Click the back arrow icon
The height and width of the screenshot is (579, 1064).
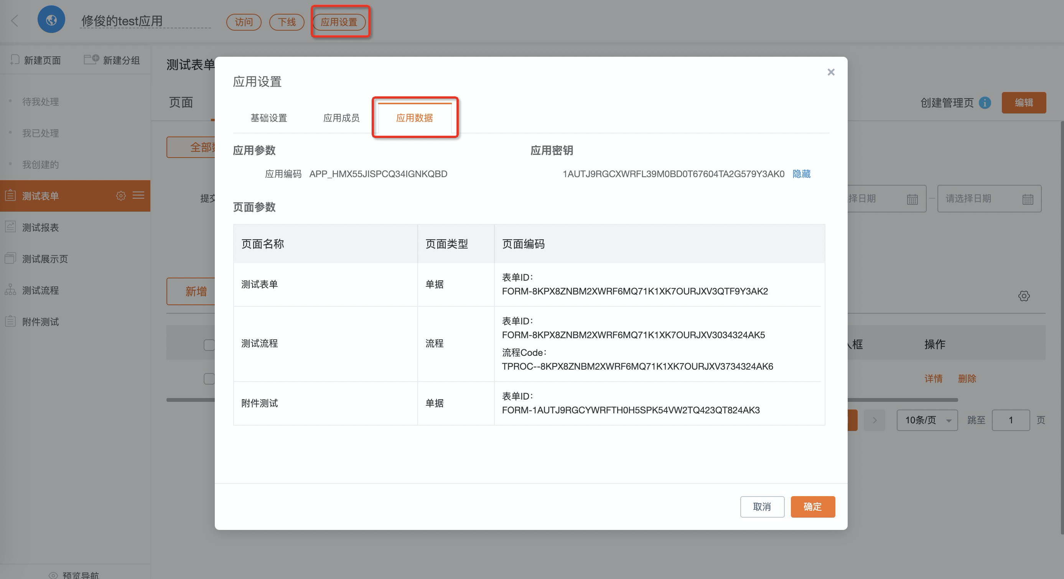pos(15,21)
